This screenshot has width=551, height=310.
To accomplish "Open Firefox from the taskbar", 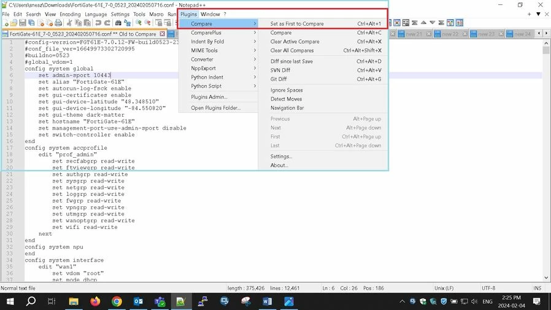I will pyautogui.click(x=95, y=301).
